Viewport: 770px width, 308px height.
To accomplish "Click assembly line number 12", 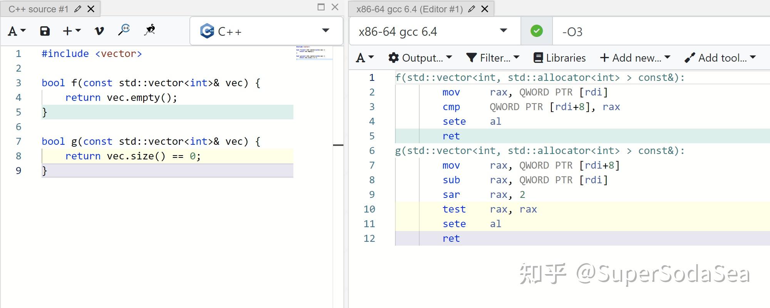I will click(369, 238).
